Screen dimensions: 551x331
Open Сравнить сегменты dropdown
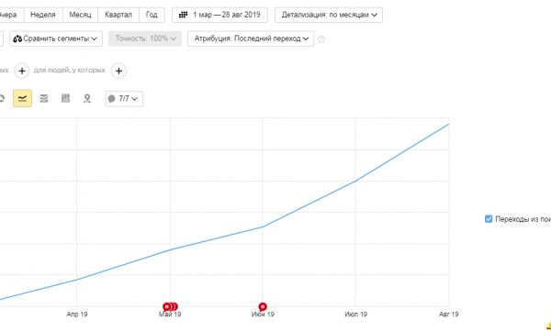point(56,39)
